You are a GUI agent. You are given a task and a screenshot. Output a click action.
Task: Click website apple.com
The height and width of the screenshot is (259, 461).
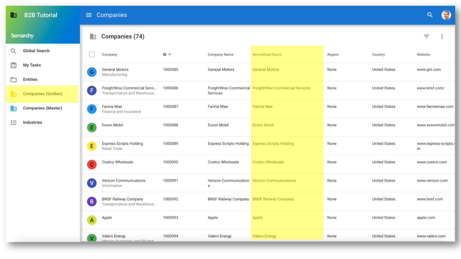coord(426,218)
